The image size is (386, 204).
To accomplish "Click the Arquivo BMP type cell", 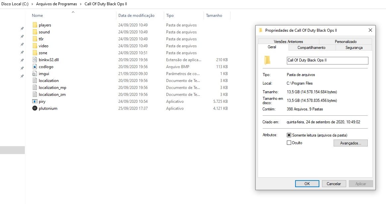I will coord(177,66).
